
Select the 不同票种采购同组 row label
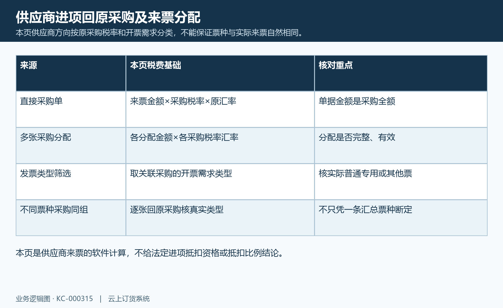pyautogui.click(x=54, y=210)
